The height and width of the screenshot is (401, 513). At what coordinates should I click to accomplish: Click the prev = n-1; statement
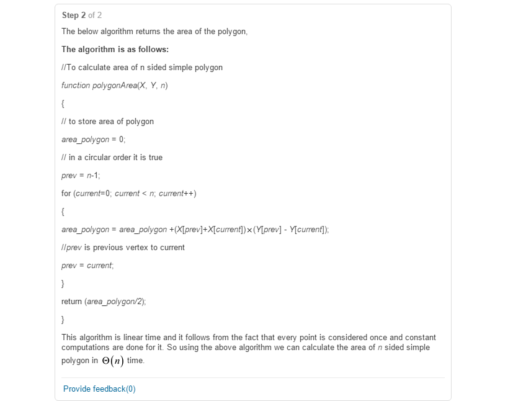click(81, 176)
